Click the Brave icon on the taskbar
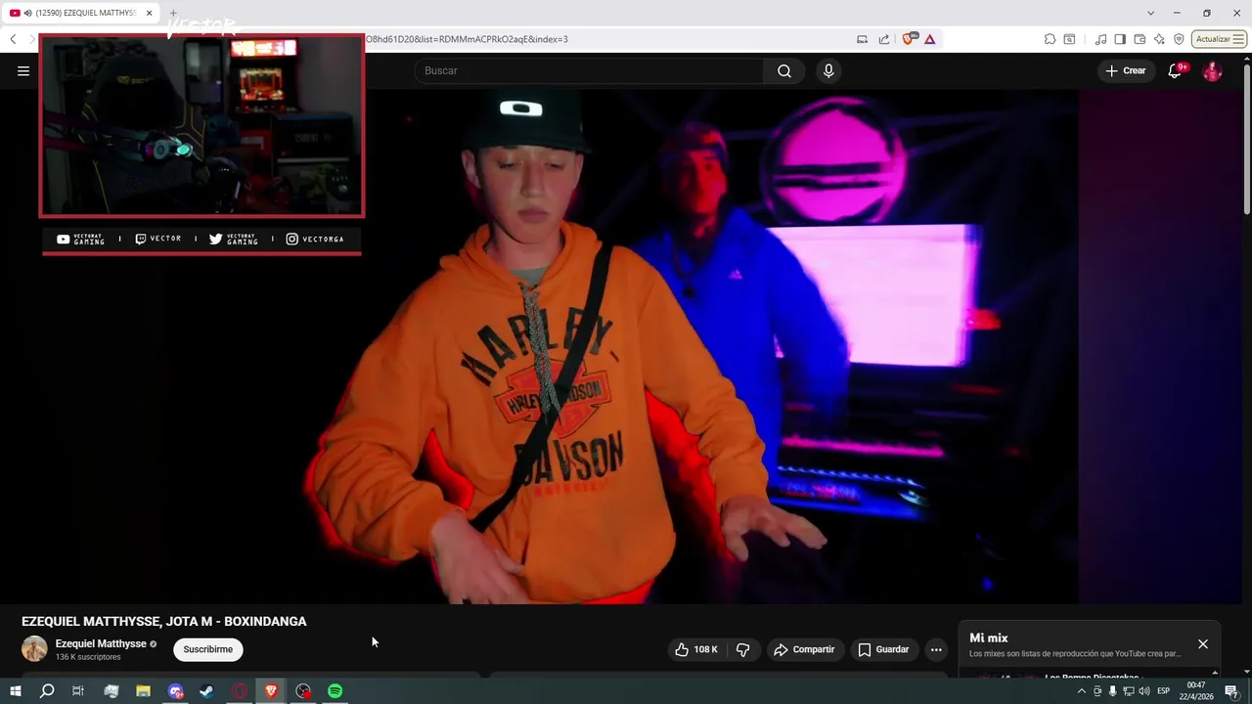The width and height of the screenshot is (1252, 704). pyautogui.click(x=271, y=691)
